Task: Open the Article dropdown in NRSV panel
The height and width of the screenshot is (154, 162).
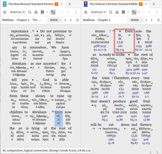Action: coord(55,20)
